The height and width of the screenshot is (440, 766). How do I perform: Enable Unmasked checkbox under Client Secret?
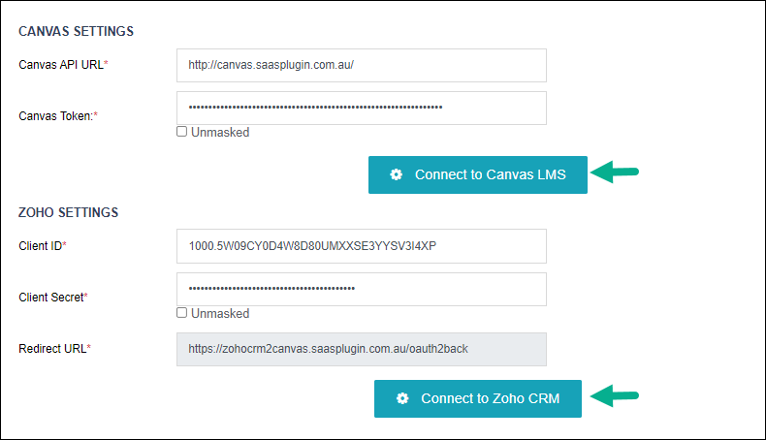181,313
